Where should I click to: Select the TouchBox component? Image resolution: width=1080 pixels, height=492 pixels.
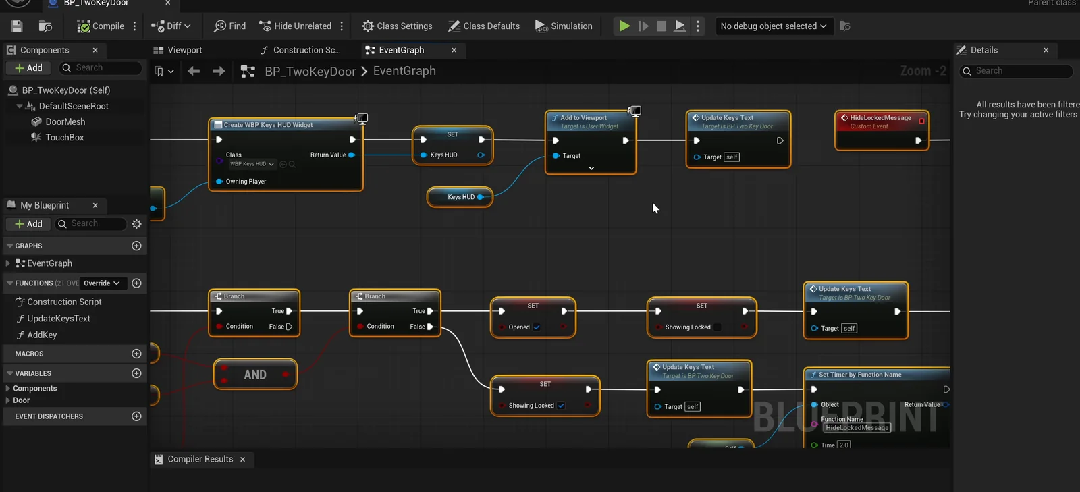point(65,138)
